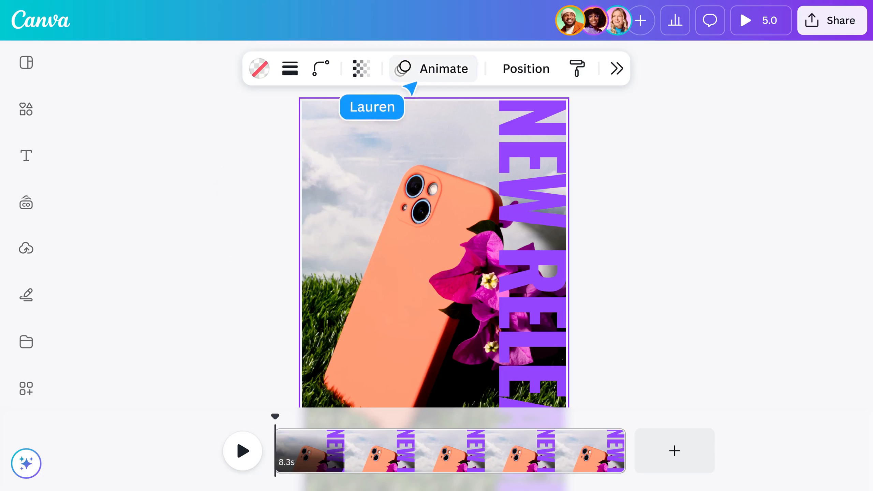Open the Design templates sidebar icon
The height and width of the screenshot is (491, 873).
(26, 63)
